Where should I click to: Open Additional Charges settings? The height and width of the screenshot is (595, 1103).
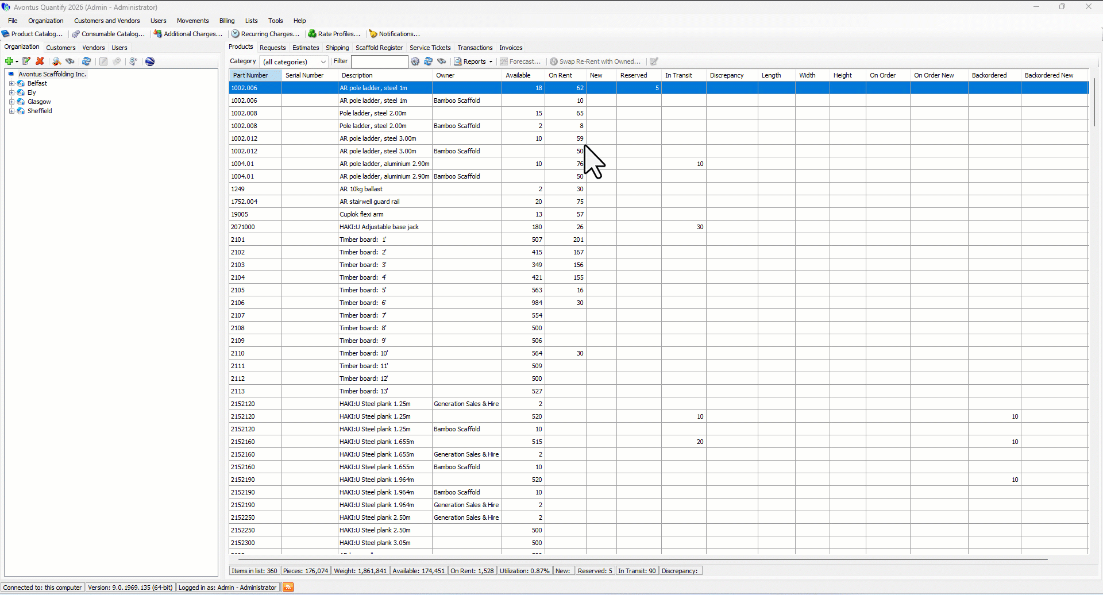188,34
